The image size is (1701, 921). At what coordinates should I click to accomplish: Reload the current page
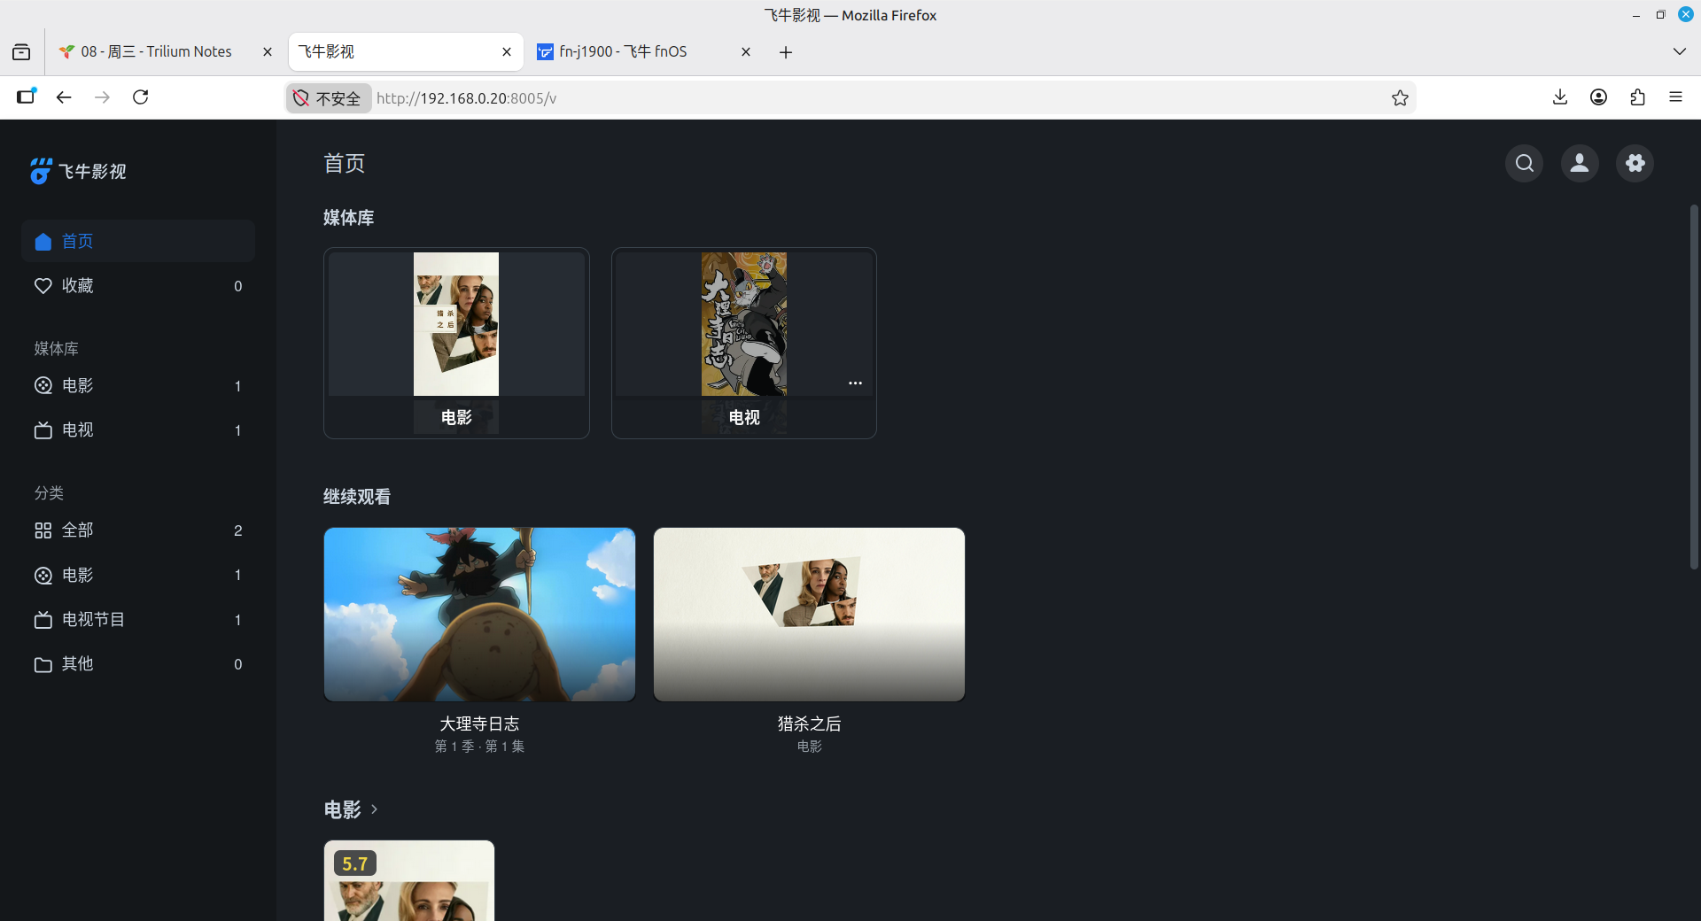pyautogui.click(x=140, y=97)
